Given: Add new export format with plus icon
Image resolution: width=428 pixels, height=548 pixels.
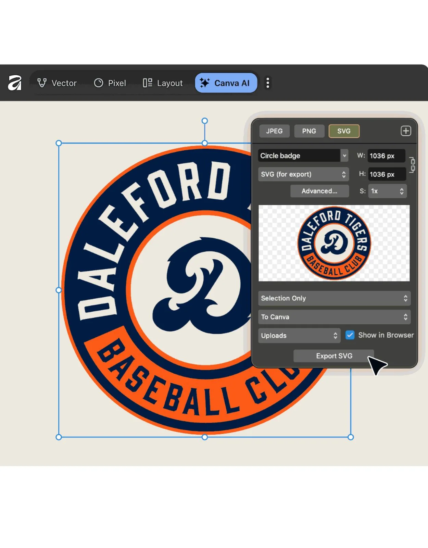Looking at the screenshot, I should [x=406, y=131].
